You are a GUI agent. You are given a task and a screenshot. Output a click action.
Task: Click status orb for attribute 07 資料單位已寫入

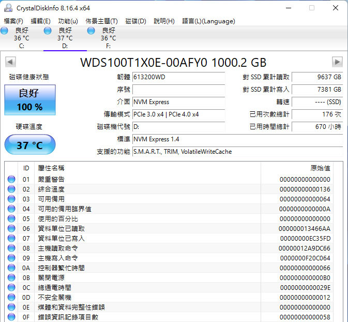(11, 238)
